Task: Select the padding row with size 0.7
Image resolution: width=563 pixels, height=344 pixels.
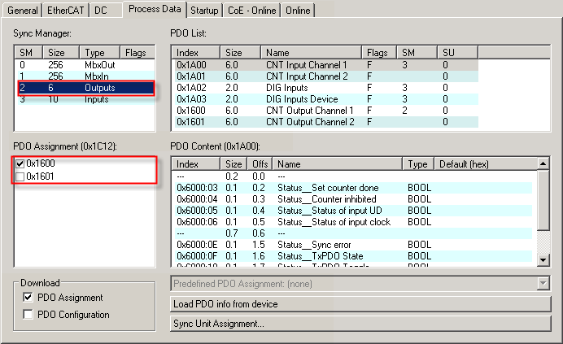Action: (353, 233)
